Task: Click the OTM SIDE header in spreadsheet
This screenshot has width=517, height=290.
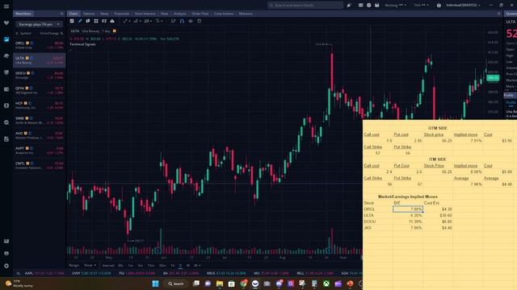Action: pyautogui.click(x=438, y=128)
